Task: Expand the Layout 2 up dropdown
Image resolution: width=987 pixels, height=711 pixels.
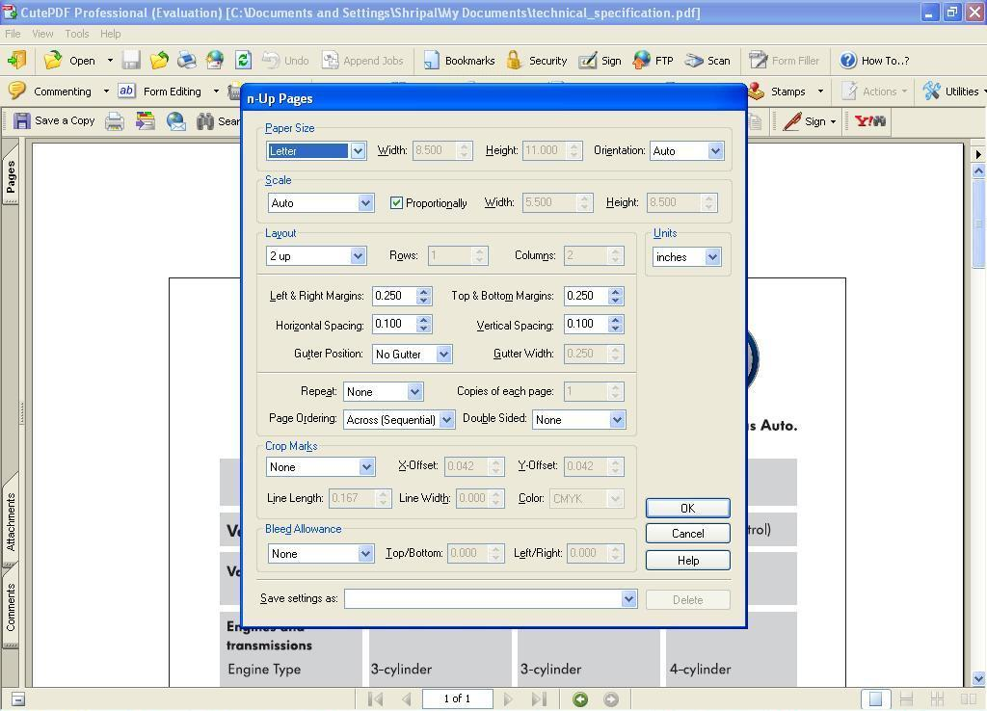Action: click(x=358, y=256)
